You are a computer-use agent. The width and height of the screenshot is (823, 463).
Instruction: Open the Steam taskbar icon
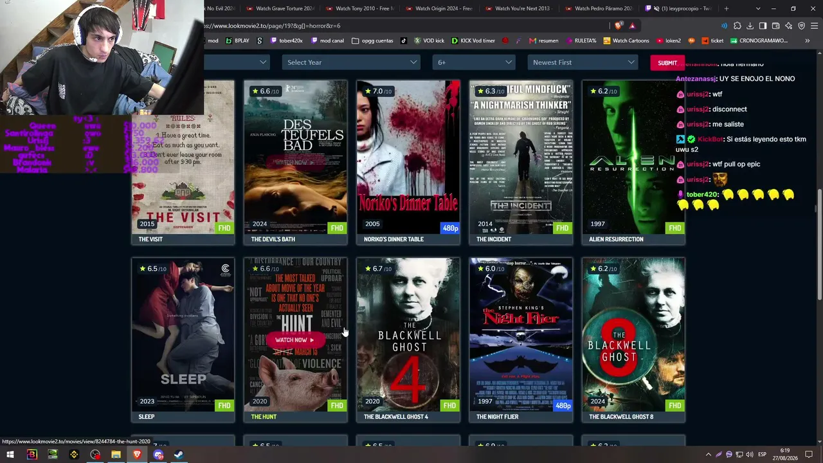(x=179, y=455)
